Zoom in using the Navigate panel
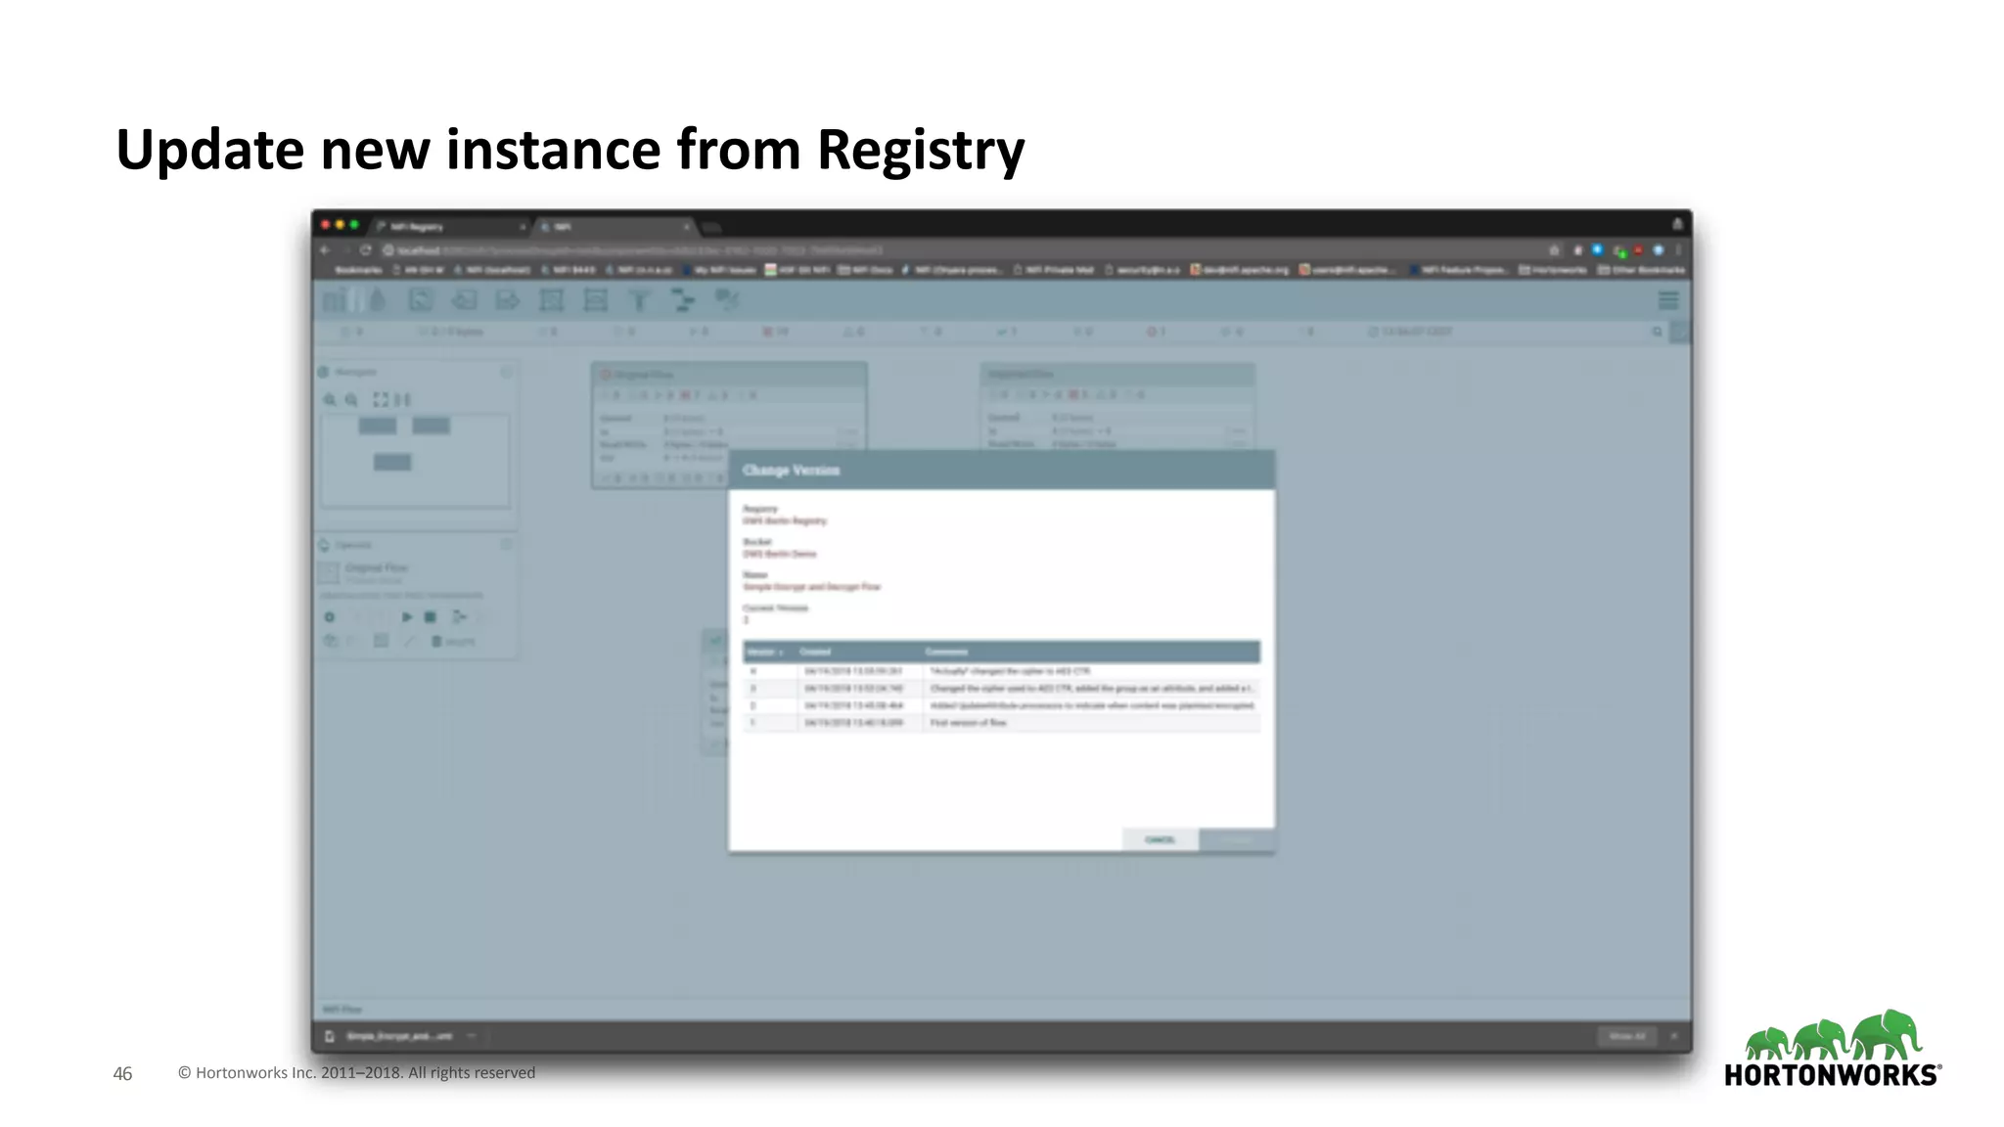Viewport: 2004px width, 1127px height. [331, 400]
